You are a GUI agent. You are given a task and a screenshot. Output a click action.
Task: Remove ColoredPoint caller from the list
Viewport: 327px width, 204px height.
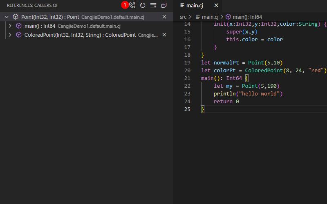pos(164,35)
